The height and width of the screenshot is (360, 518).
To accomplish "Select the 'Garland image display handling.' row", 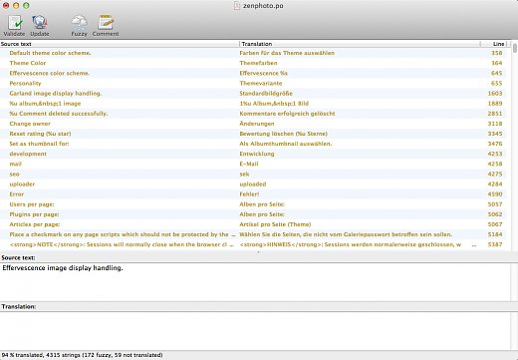I will click(x=253, y=93).
